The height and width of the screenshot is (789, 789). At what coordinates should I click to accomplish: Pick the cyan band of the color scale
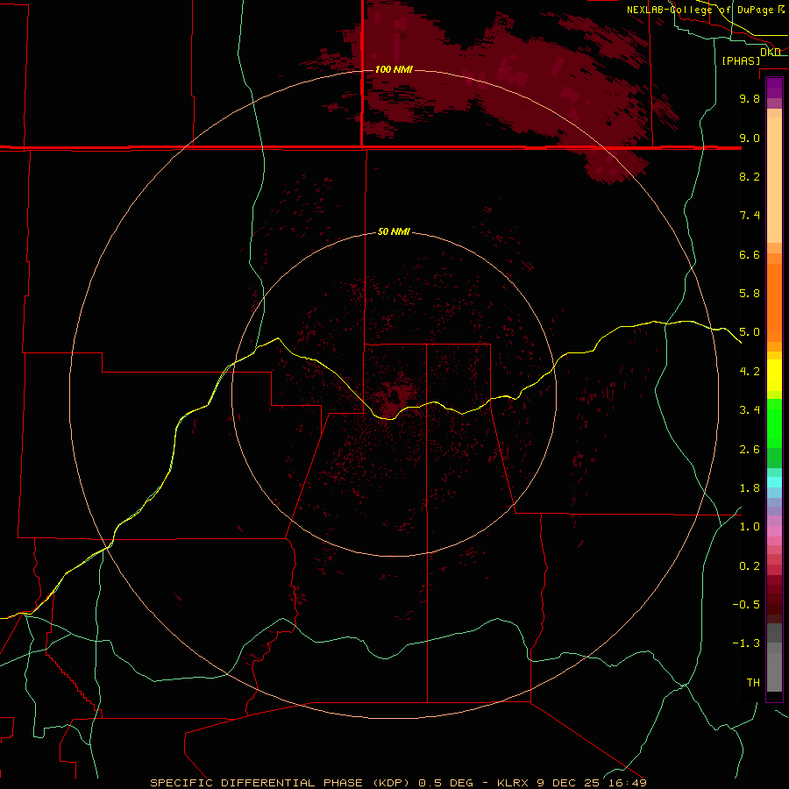(x=774, y=482)
